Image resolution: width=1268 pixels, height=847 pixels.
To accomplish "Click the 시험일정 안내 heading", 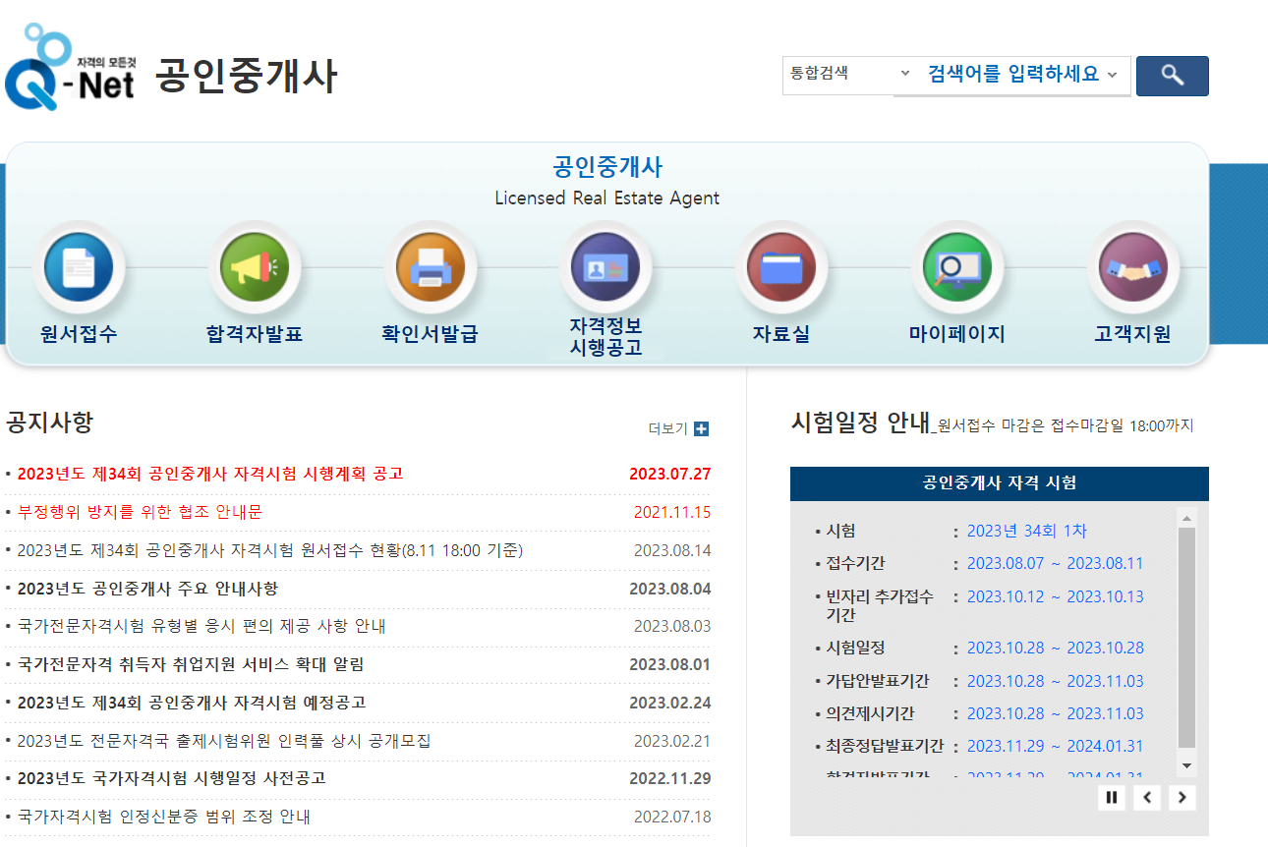I will (860, 423).
